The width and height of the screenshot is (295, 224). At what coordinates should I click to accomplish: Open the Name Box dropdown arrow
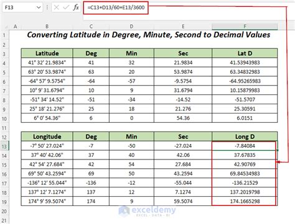coord(39,7)
